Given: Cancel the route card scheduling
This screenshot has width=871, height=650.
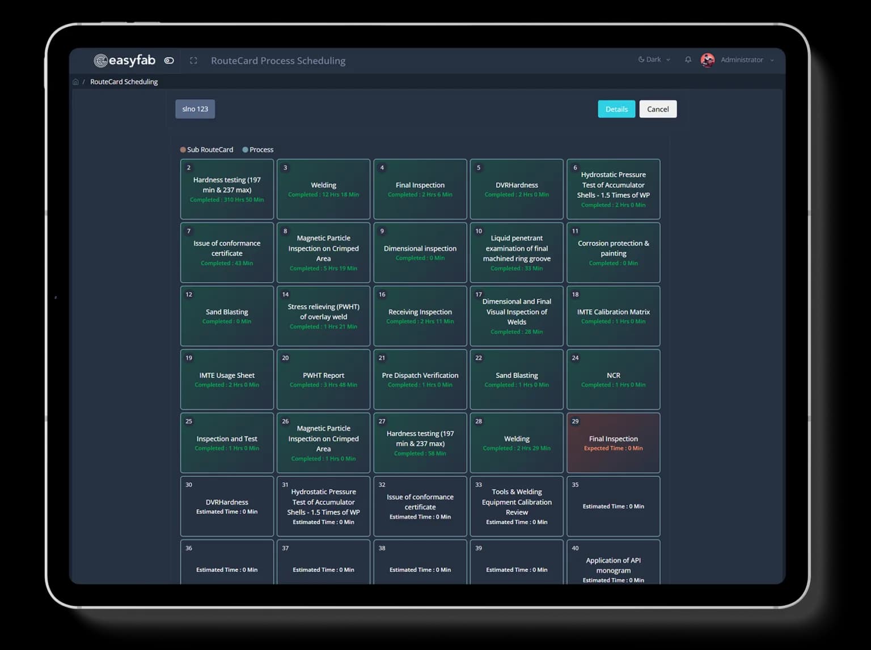Looking at the screenshot, I should (x=658, y=109).
